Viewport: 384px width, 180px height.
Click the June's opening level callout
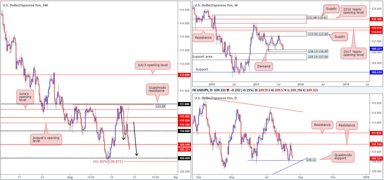25,97
